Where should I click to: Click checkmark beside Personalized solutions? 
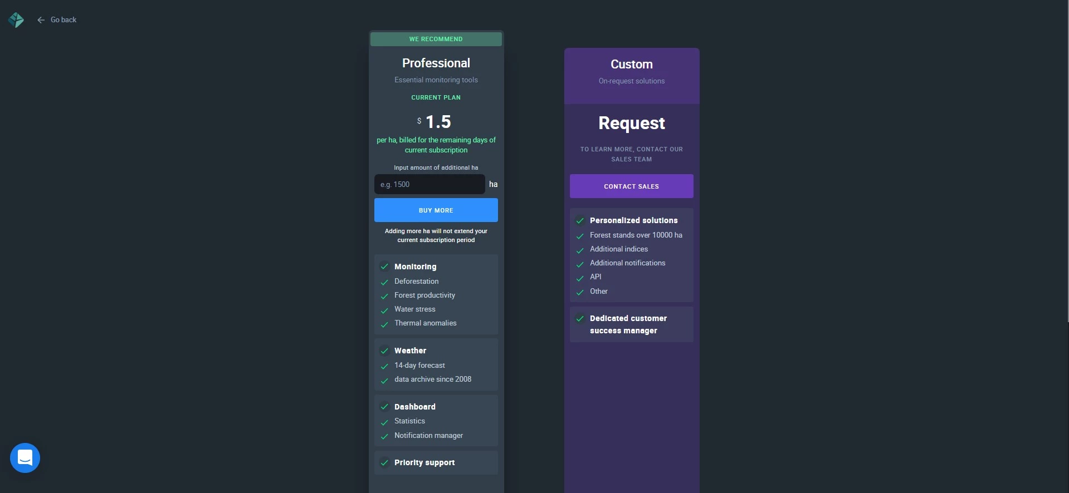tap(580, 220)
